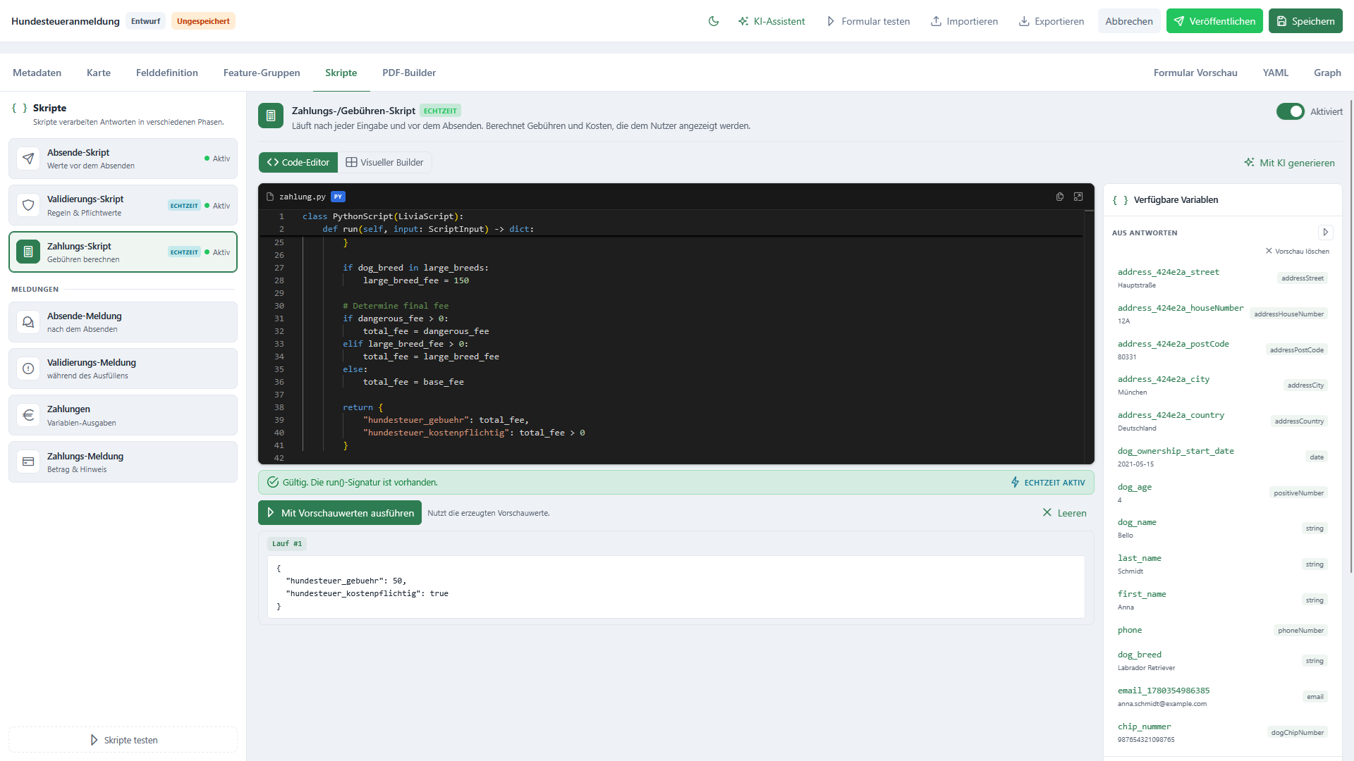Screen dimensions: 1354x761
Task: Click the Zahlungen euro icon
Action: pos(28,415)
